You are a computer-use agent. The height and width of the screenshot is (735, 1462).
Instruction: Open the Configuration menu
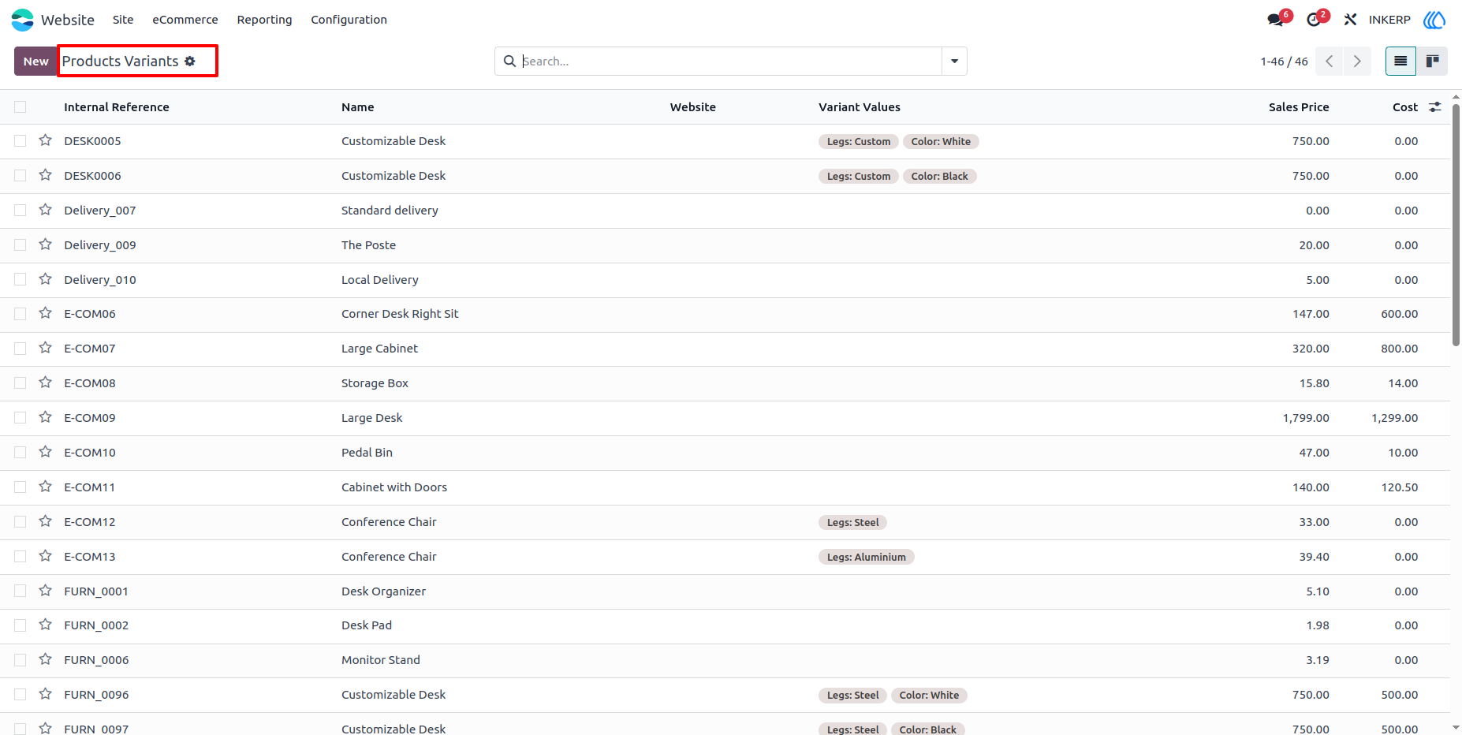[x=349, y=20]
